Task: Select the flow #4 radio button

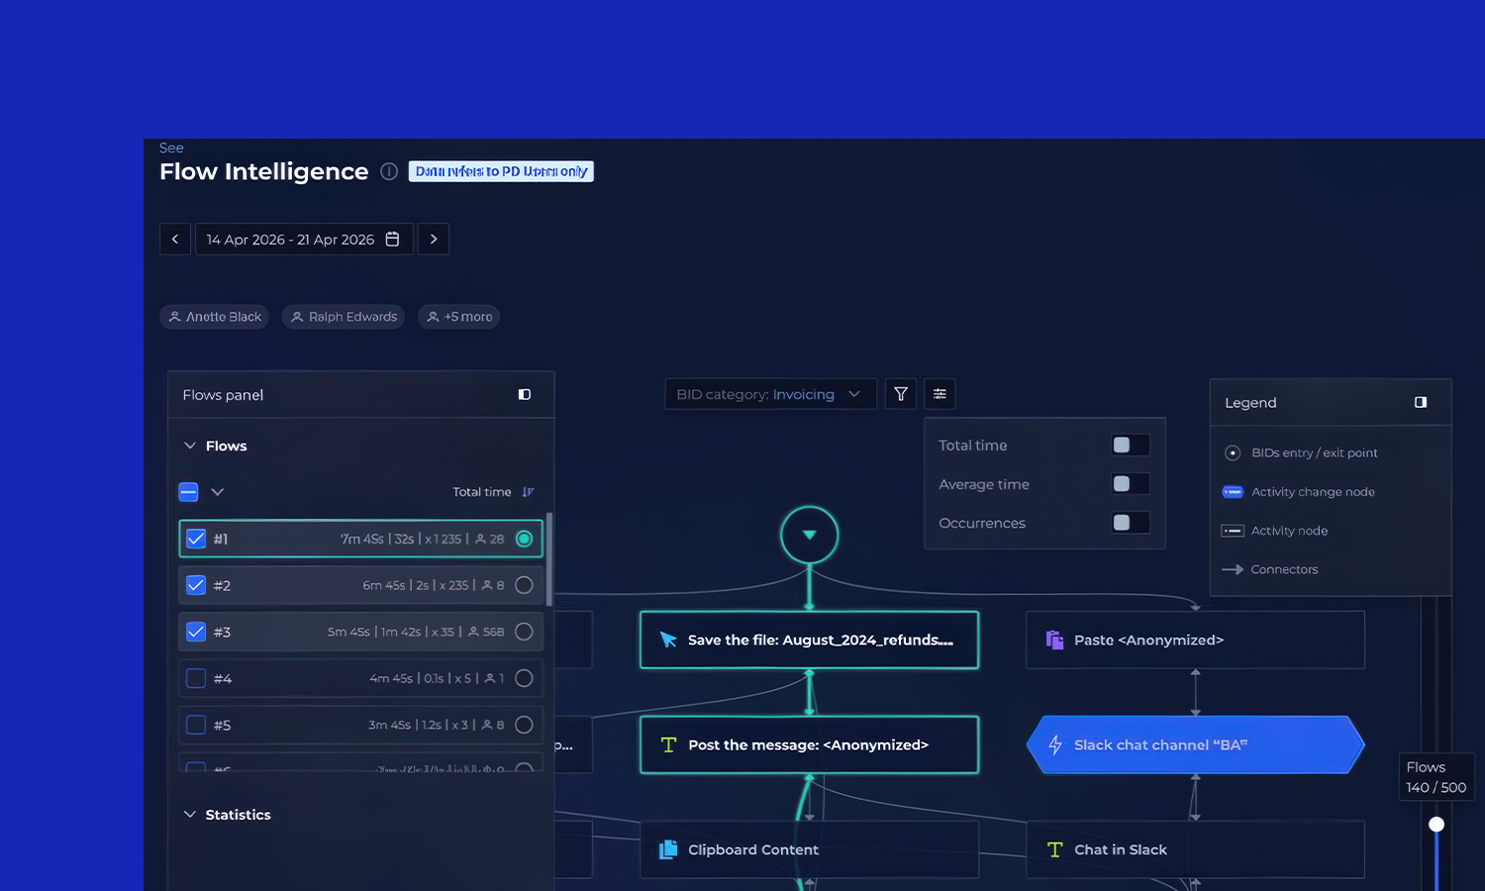Action: click(525, 678)
